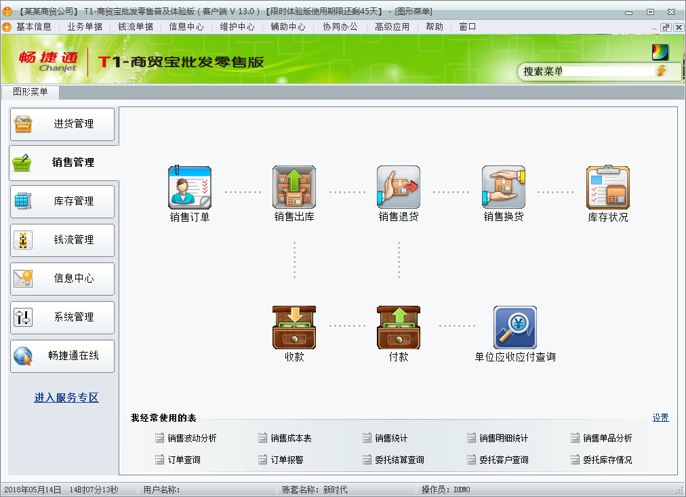Open the 销售出库 outbound icon
The height and width of the screenshot is (497, 686).
[294, 187]
